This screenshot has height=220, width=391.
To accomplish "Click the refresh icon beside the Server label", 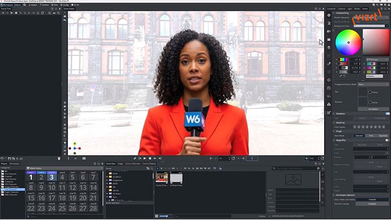I will (148, 168).
